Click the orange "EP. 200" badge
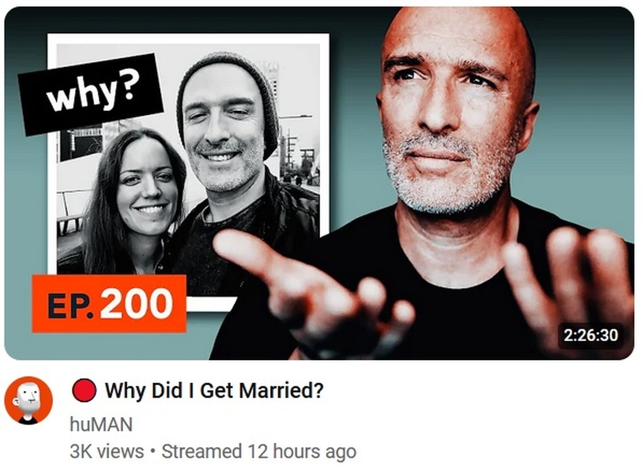 (x=109, y=304)
